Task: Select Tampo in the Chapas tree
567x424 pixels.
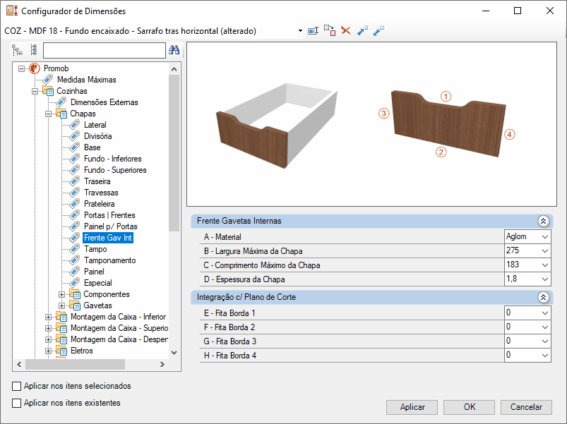Action: (95, 249)
